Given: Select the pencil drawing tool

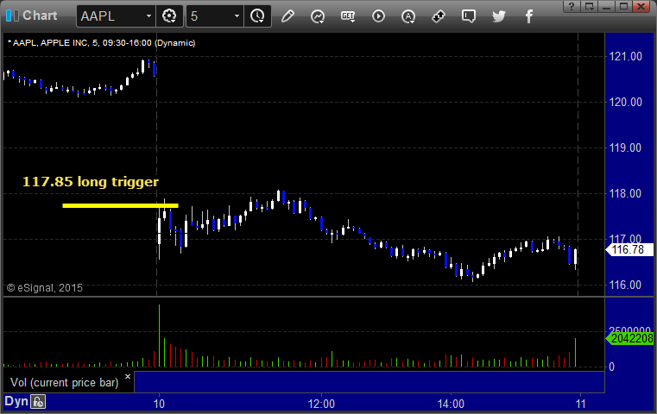Looking at the screenshot, I should coord(287,16).
